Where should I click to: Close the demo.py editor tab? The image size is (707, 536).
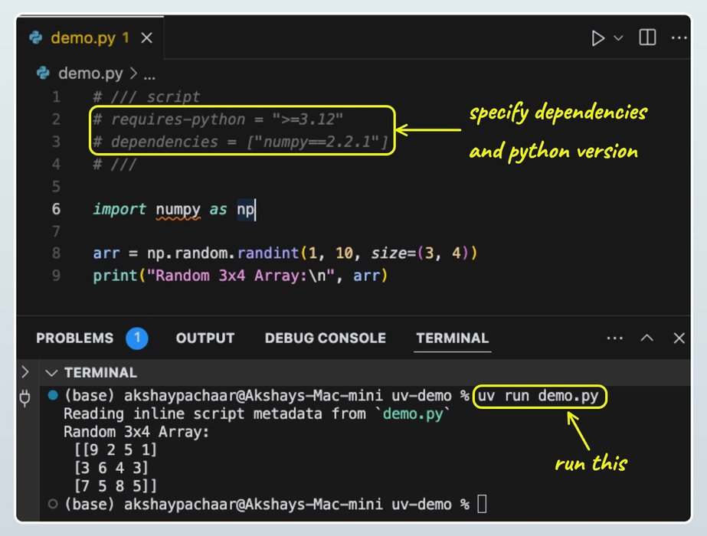[x=147, y=38]
